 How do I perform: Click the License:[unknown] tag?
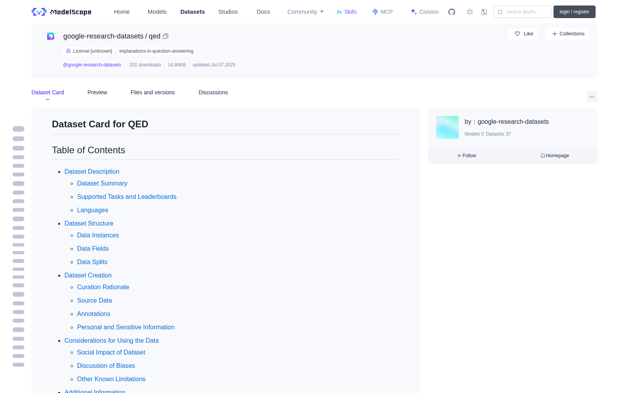[89, 51]
